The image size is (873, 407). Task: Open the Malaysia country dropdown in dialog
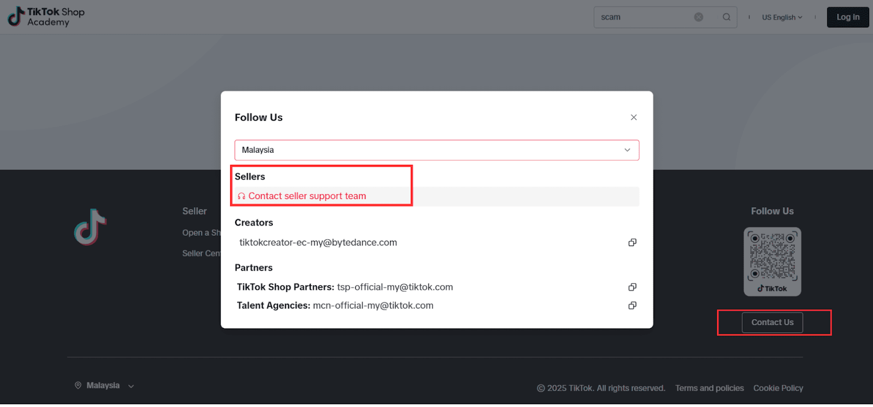[436, 150]
